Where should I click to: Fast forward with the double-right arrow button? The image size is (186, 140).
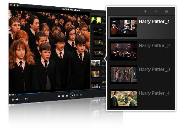tap(78, 95)
